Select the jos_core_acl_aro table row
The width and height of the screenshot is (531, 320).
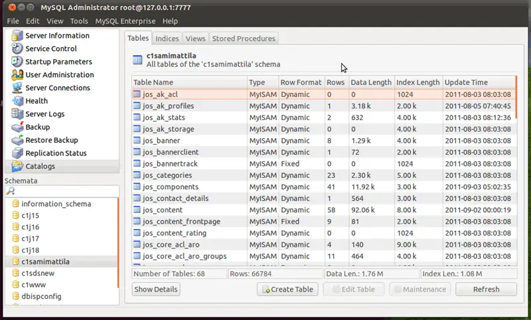tap(324, 244)
